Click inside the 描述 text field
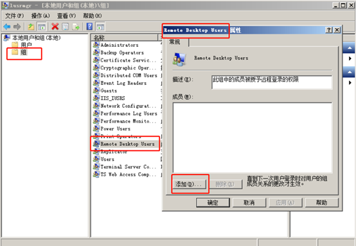Viewport: 356px width, 246px height. [272, 82]
